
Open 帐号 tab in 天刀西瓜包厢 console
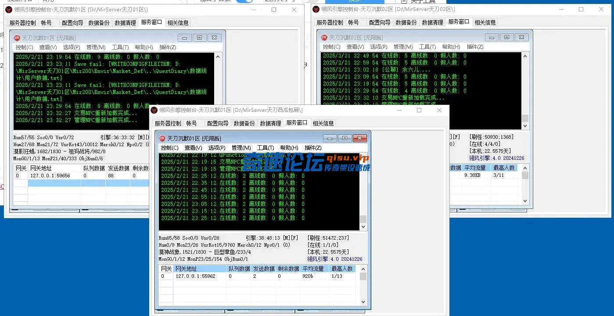[191, 123]
